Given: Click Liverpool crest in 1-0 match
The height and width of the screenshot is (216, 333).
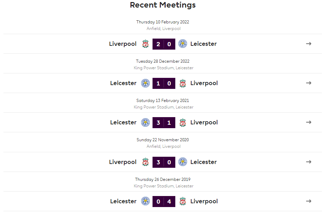Looking at the screenshot, I should click(x=183, y=83).
